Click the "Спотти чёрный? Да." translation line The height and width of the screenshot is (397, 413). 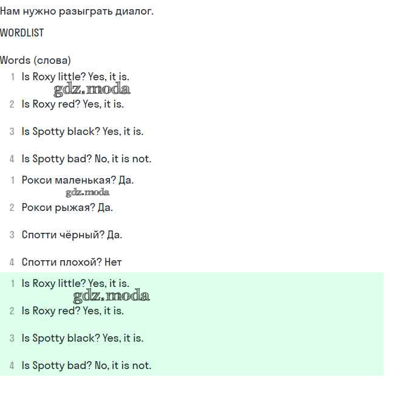(72, 235)
